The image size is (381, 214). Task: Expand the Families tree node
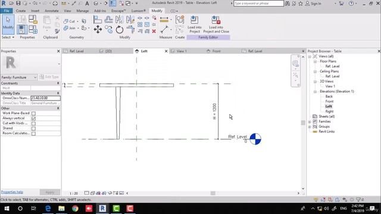[x=310, y=121]
